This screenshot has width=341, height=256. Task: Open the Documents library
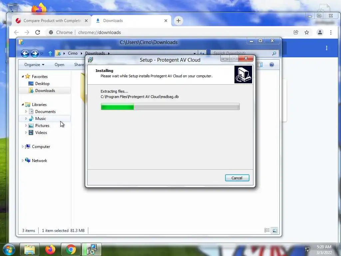click(x=45, y=111)
